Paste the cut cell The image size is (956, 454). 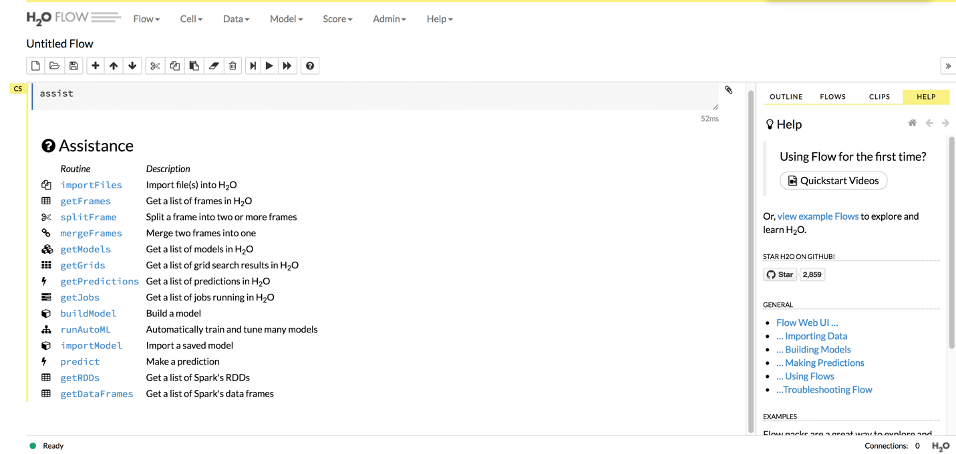pyautogui.click(x=194, y=65)
